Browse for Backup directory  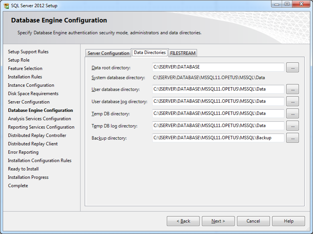pos(292,138)
